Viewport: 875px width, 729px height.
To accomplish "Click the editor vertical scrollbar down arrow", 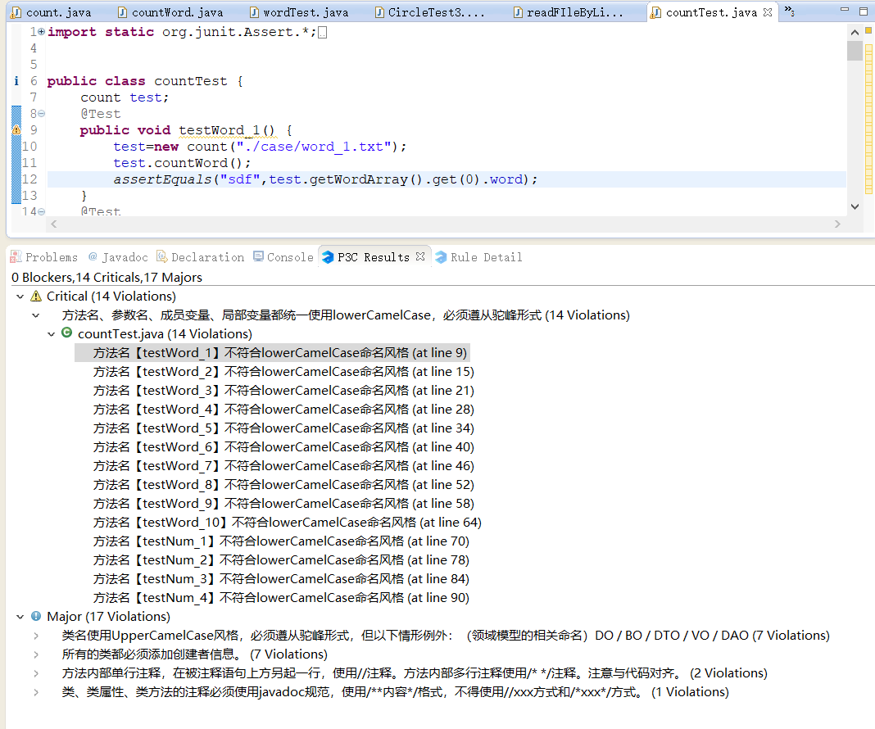I will (x=855, y=207).
